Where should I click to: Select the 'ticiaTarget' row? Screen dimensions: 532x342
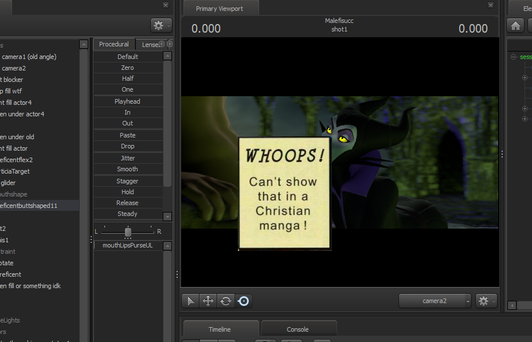(40, 171)
